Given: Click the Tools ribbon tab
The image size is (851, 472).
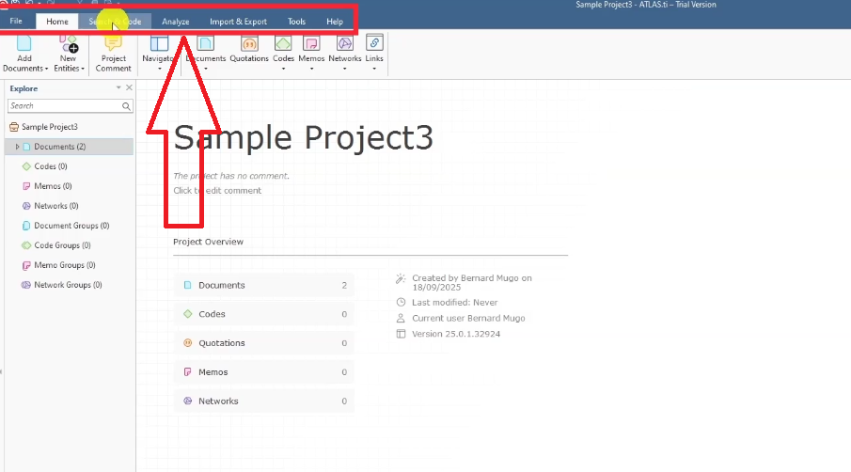Looking at the screenshot, I should [296, 21].
